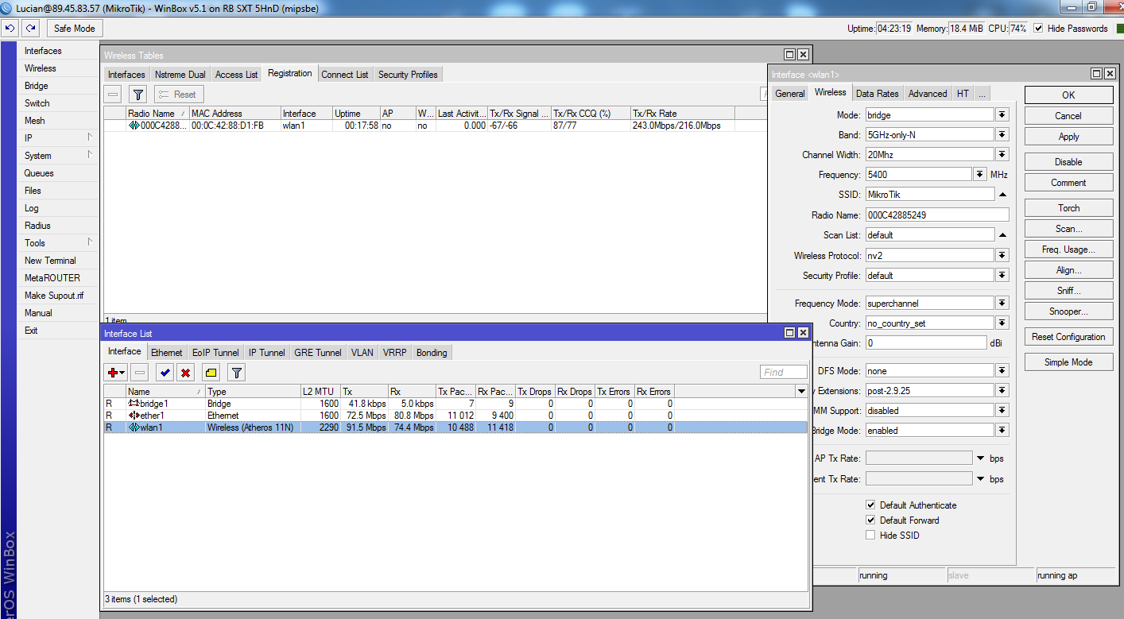Click the remove (minus) icon in Interface List toolbar
Image resolution: width=1124 pixels, height=619 pixels.
[139, 372]
